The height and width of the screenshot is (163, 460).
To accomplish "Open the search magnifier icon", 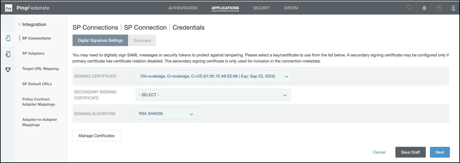I will click(x=410, y=8).
